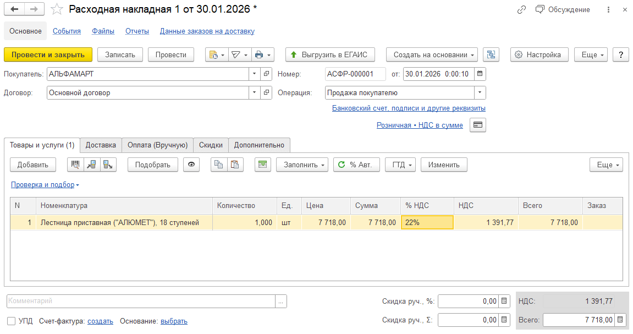Copy document link via chain icon
633x334 pixels.
pyautogui.click(x=522, y=9)
